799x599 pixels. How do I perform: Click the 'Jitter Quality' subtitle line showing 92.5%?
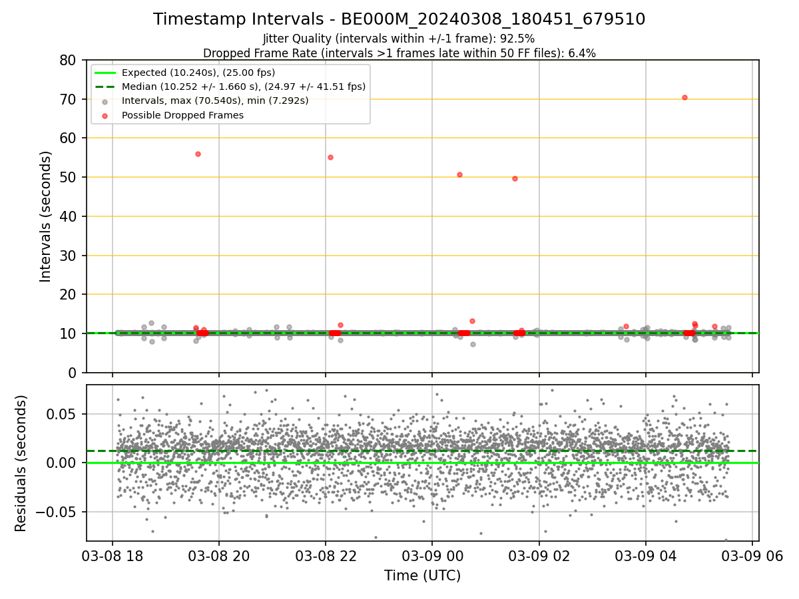click(x=399, y=39)
